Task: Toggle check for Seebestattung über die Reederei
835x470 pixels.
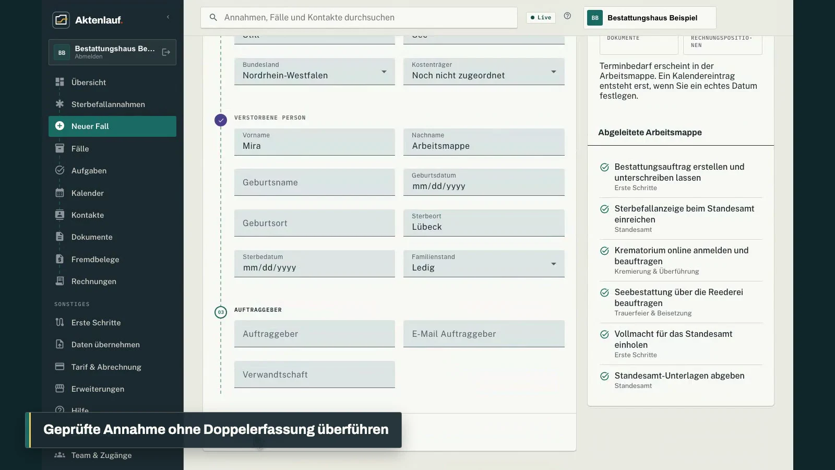Action: click(604, 292)
